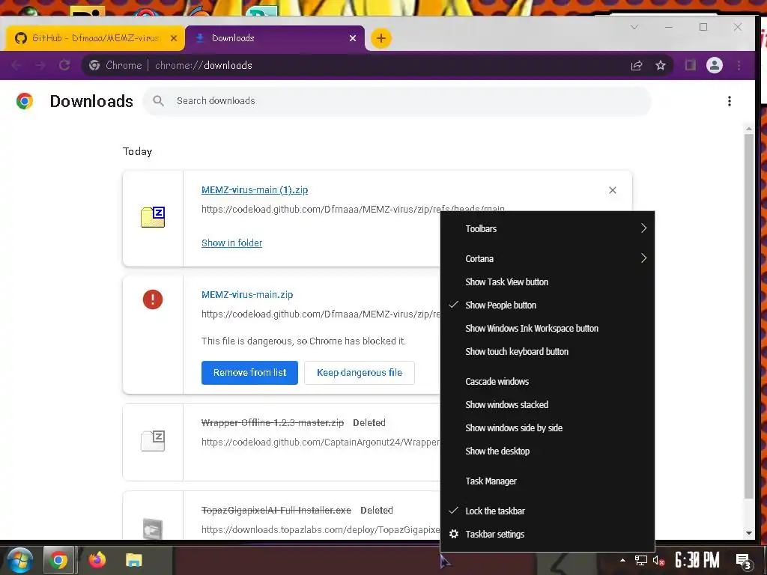Open the Windows Start button
The height and width of the screenshot is (575, 767).
pos(19,560)
